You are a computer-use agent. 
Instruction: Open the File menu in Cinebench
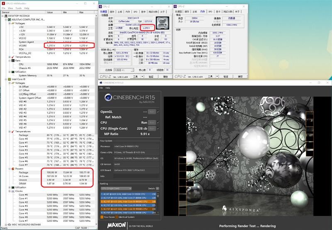click(101, 88)
